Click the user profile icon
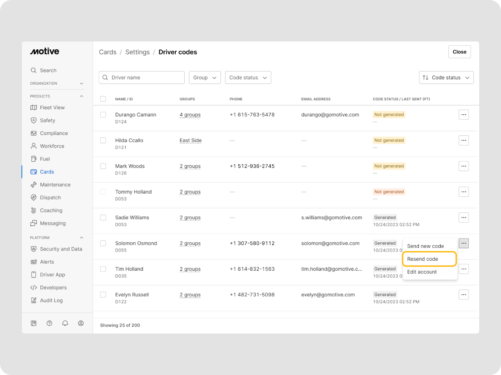The width and height of the screenshot is (501, 375). pos(81,323)
